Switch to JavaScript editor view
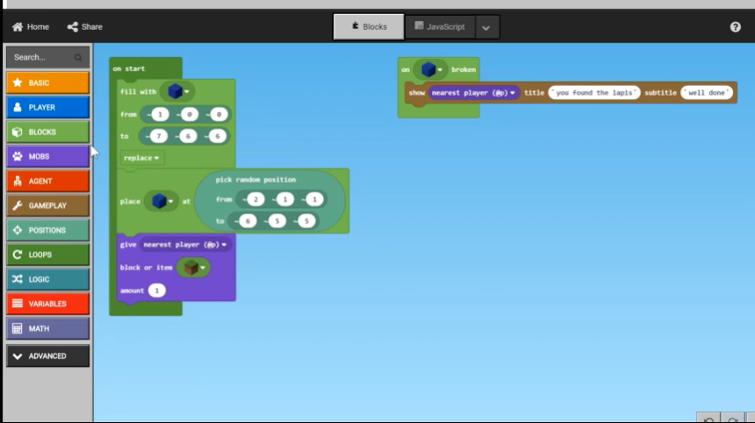This screenshot has width=755, height=423. (x=438, y=26)
